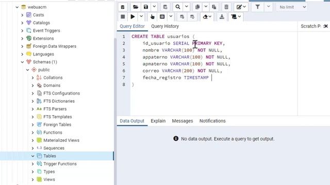
Task: Select Sequences in the tree
Action: pos(54,148)
